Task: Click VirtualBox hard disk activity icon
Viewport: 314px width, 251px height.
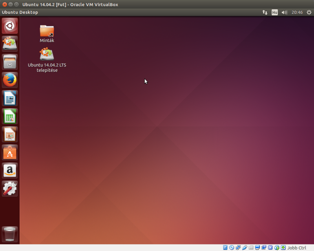Action: (x=225, y=247)
